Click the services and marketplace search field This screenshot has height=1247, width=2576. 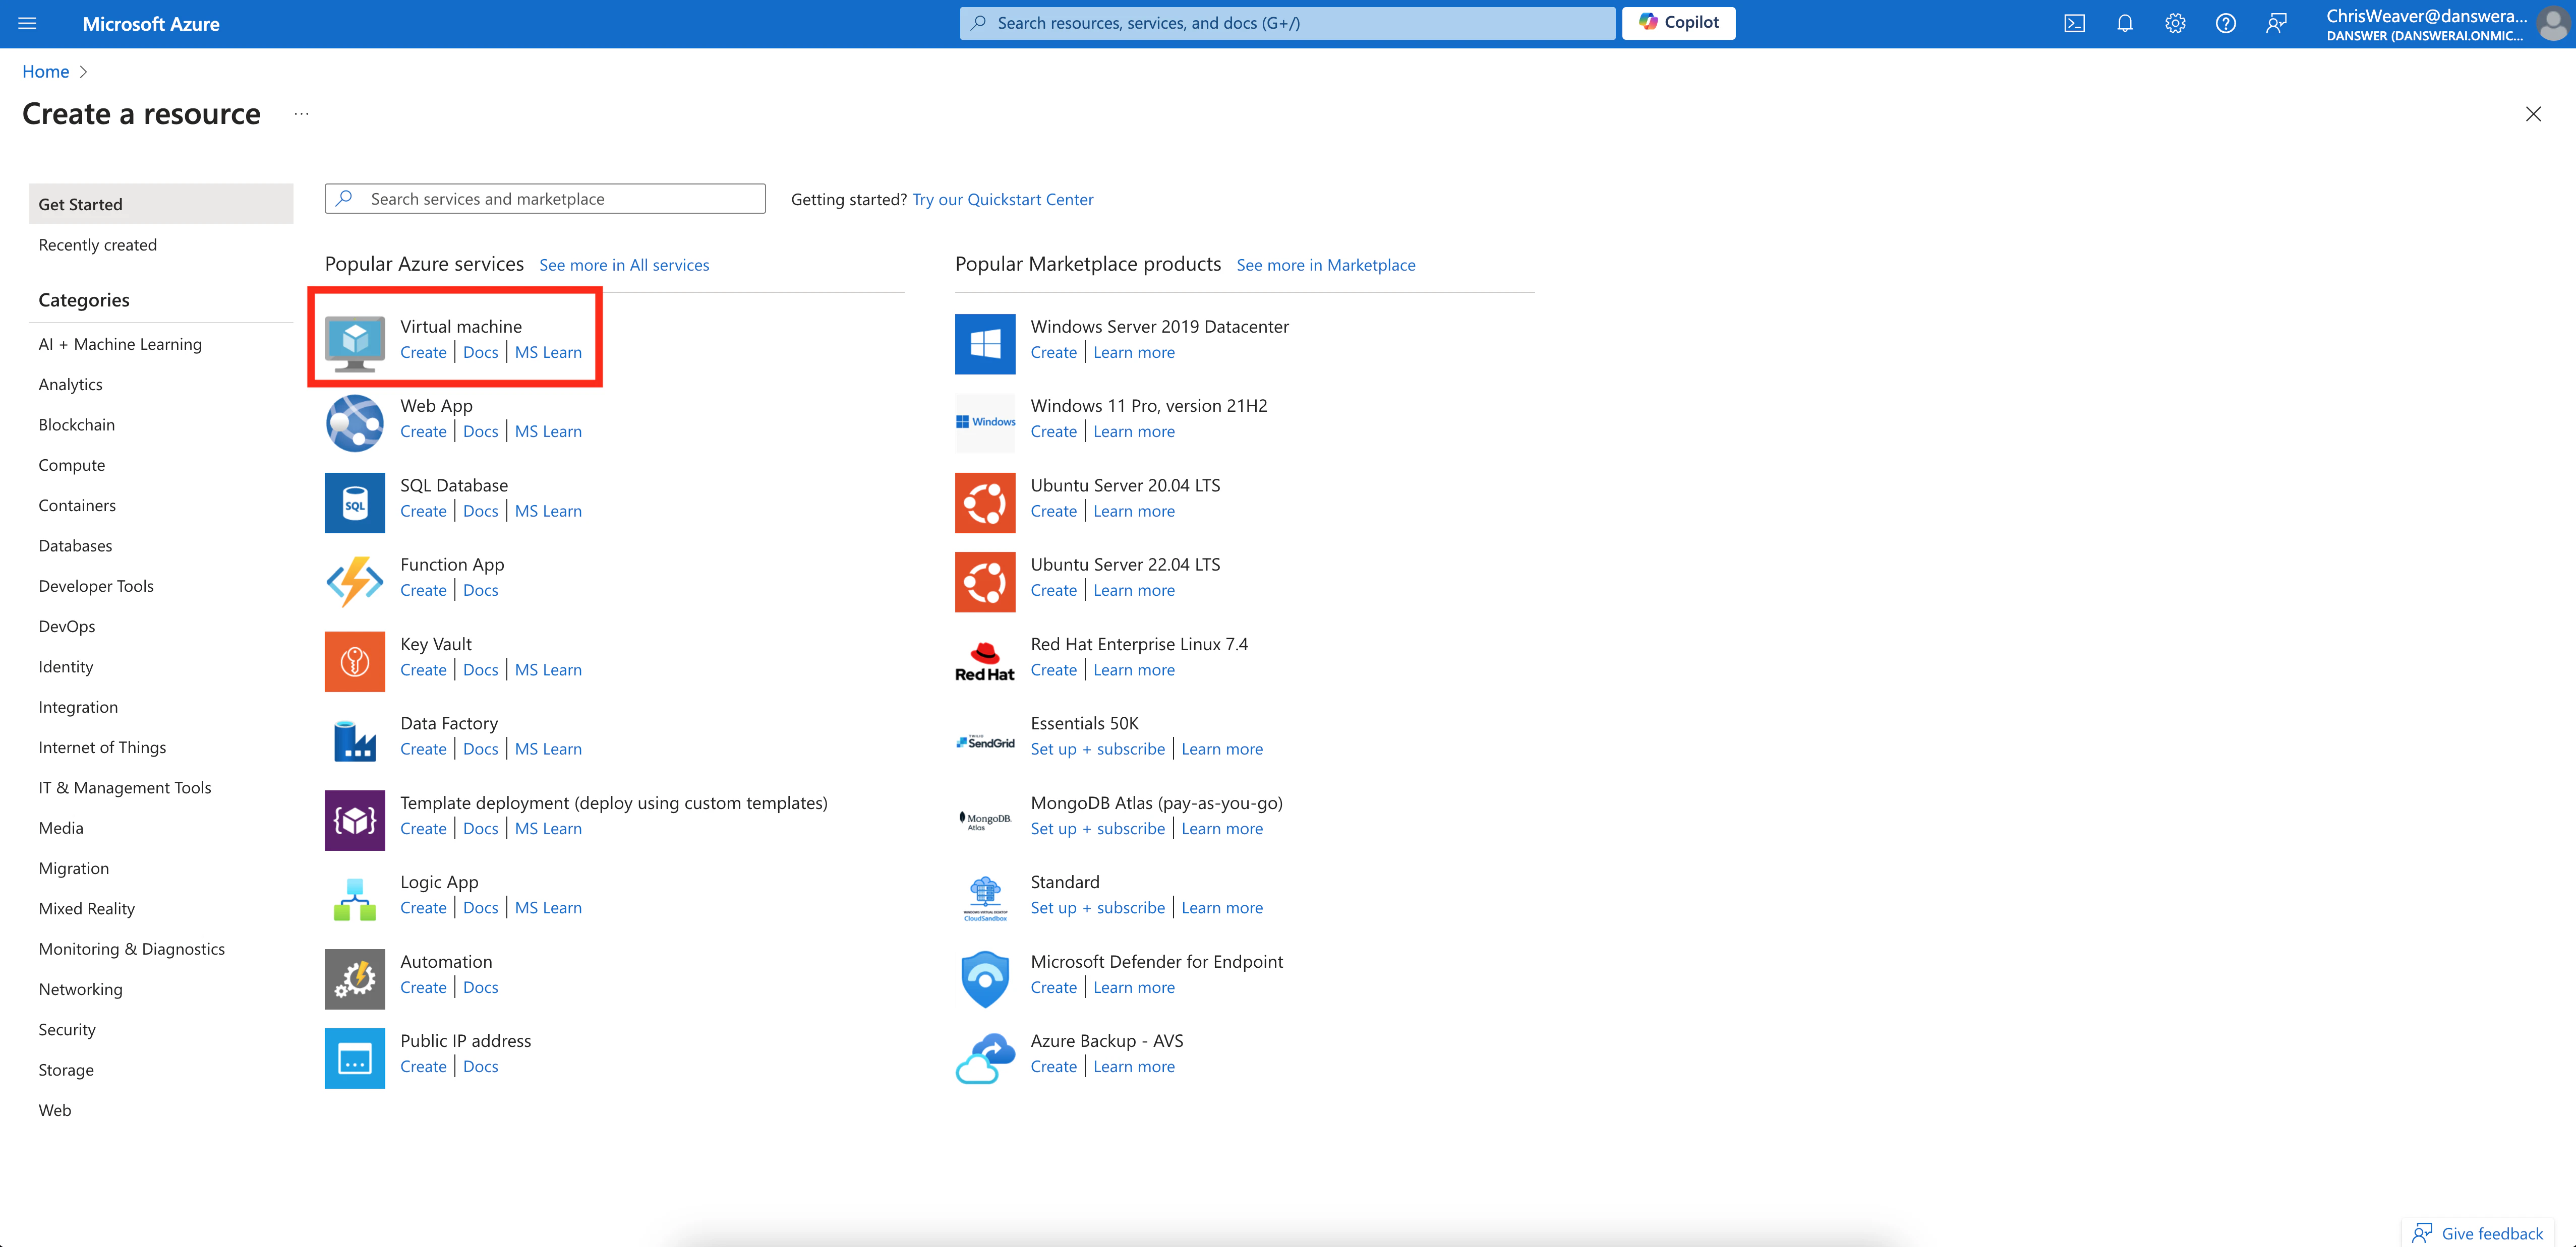(x=545, y=198)
